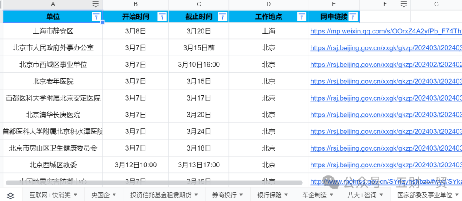462x201 pixels.
Task: Open the filter on 工作地点 header
Action: pos(302,17)
